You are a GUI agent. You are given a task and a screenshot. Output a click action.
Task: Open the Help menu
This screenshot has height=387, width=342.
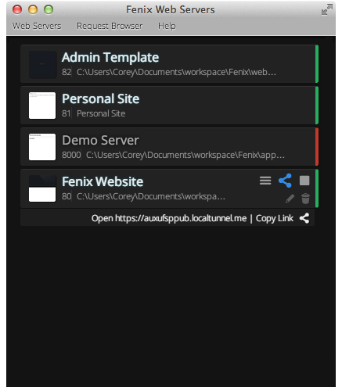coord(167,26)
